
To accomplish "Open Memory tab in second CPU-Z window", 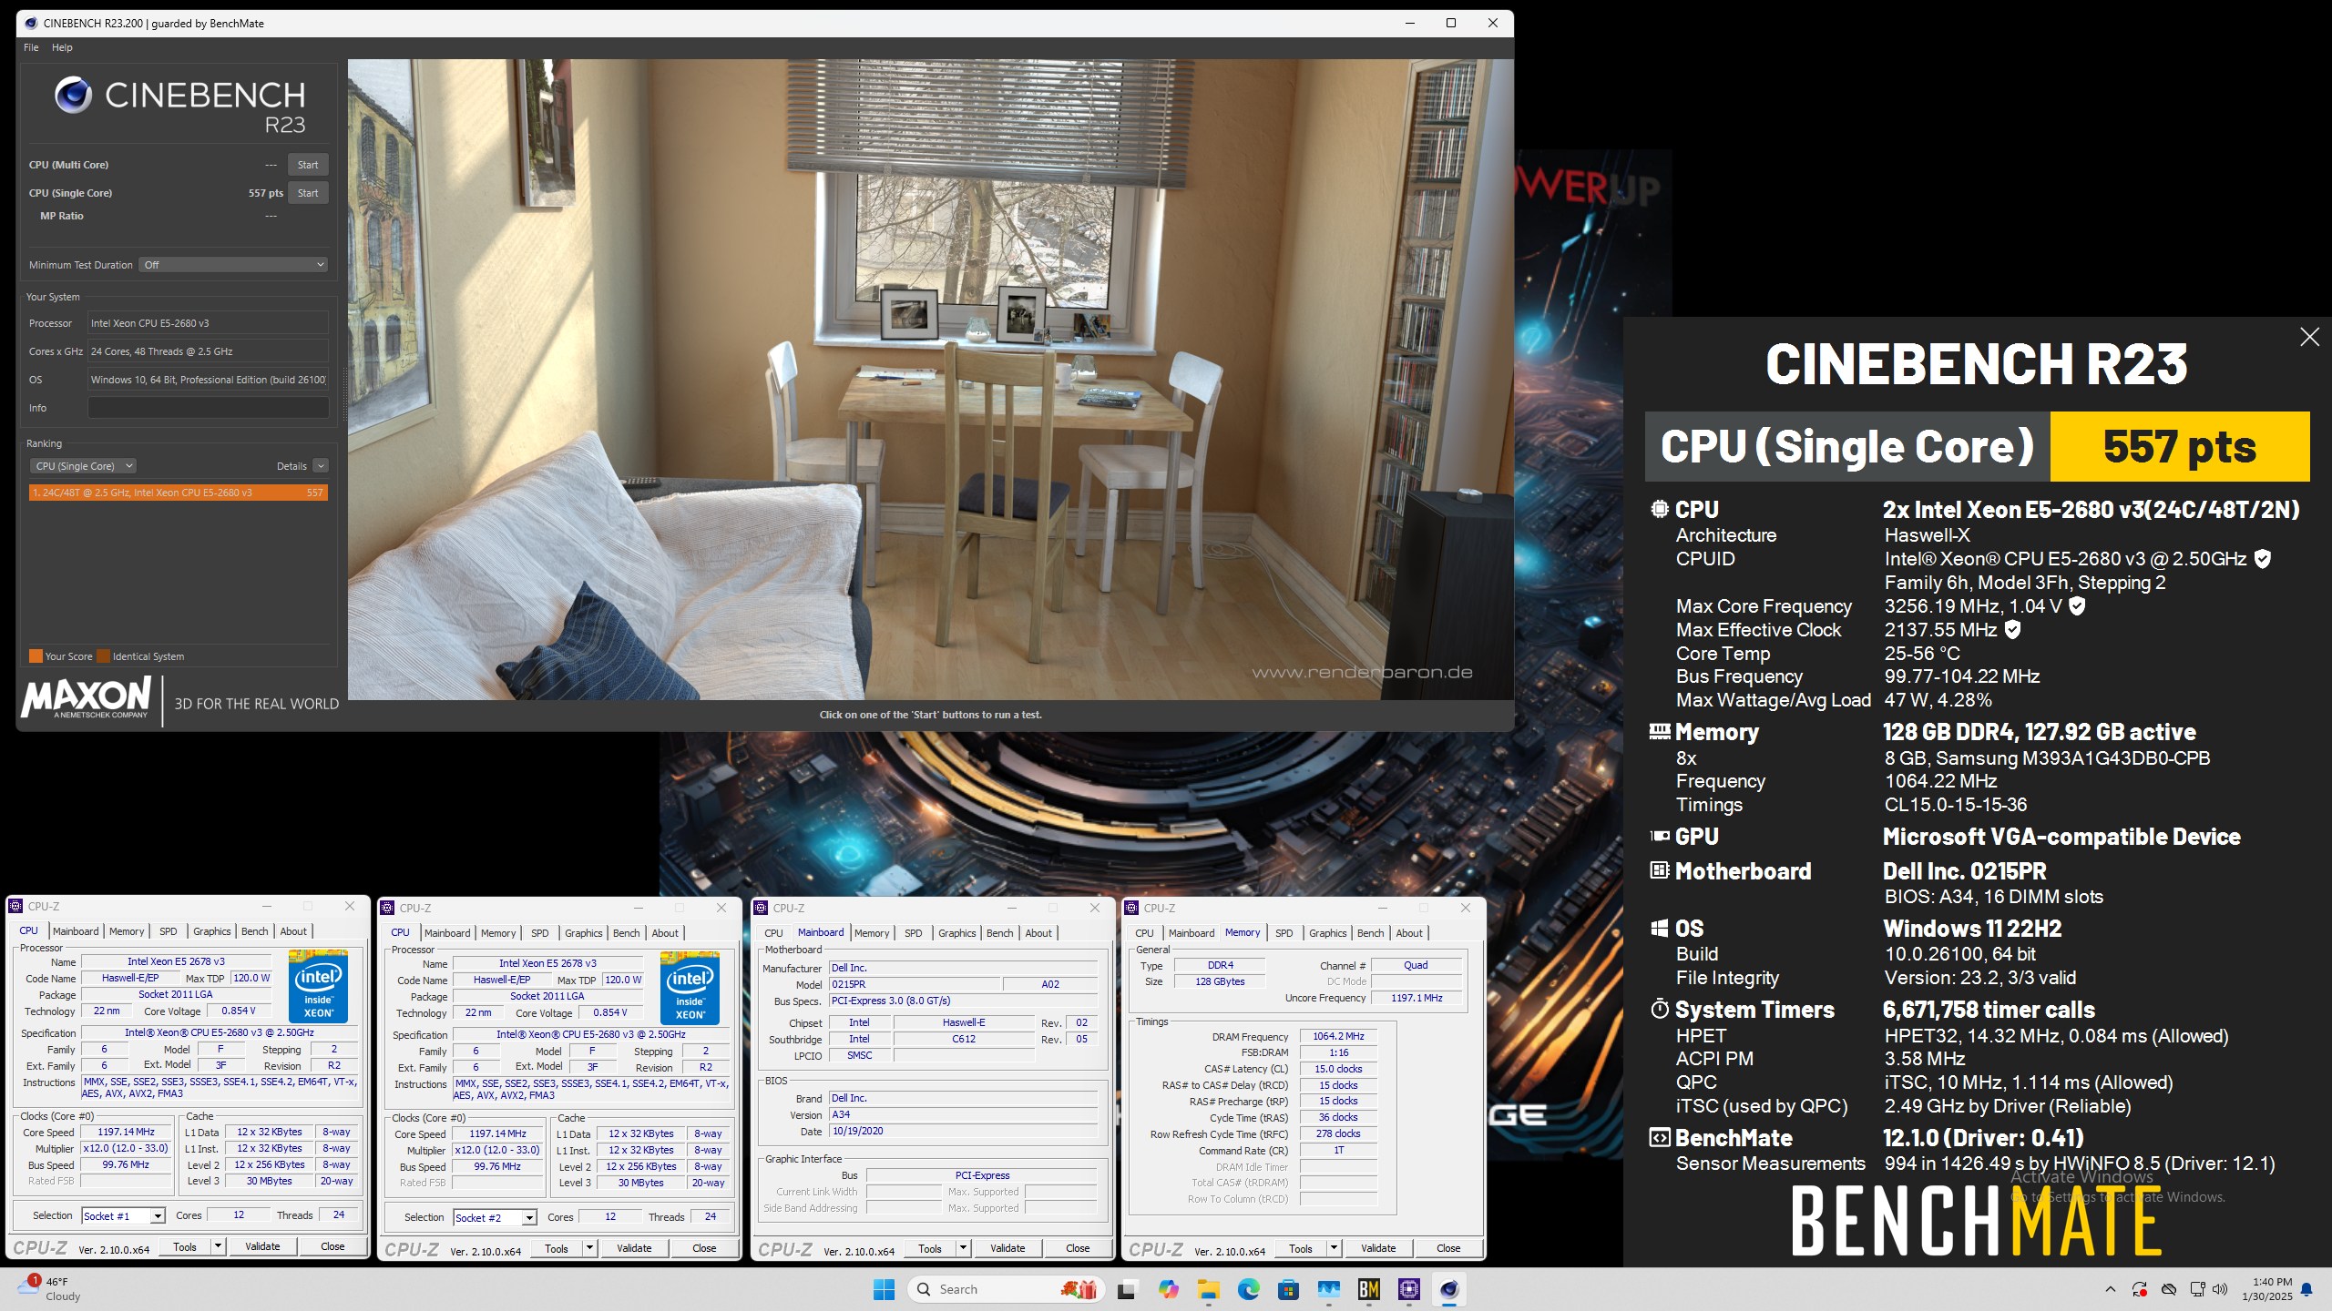I will click(x=498, y=933).
